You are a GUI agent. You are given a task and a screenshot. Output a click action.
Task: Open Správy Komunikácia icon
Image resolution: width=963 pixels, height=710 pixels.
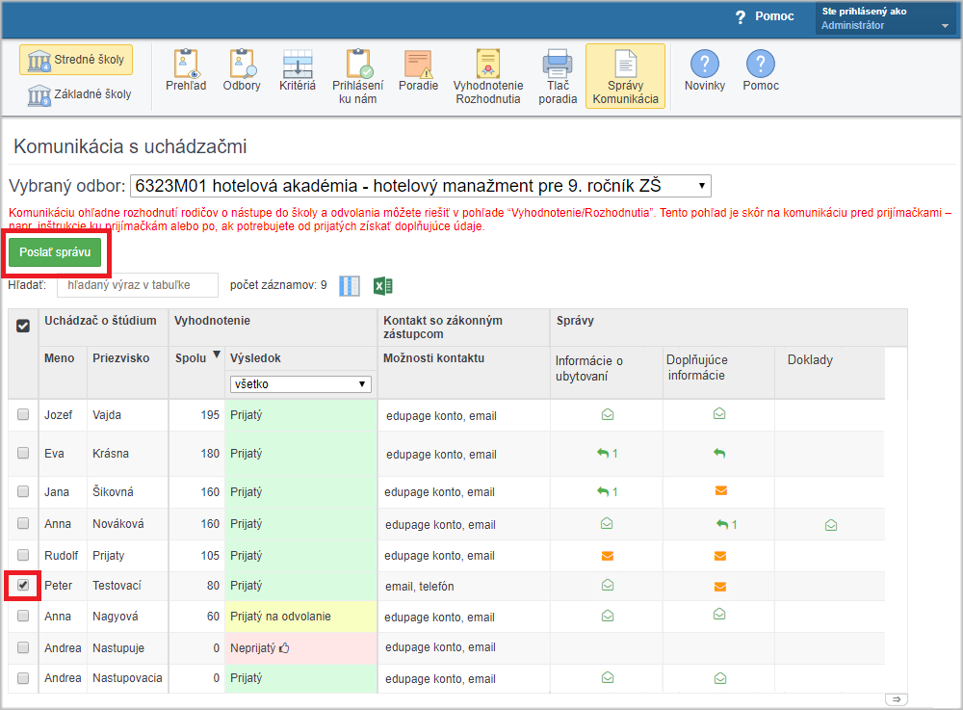625,76
